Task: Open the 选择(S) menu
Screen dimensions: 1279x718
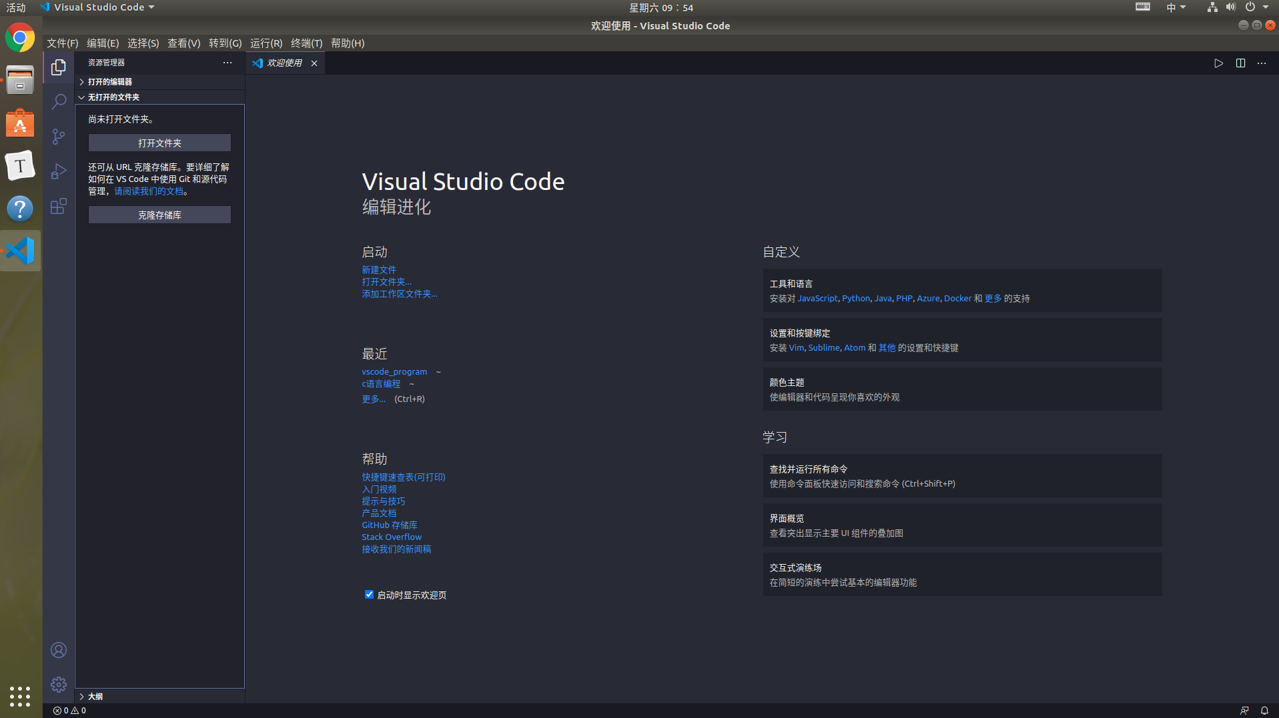Action: click(143, 43)
